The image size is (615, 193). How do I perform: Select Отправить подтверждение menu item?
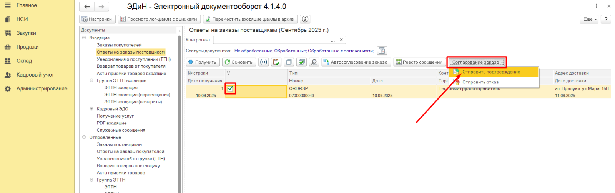point(491,72)
